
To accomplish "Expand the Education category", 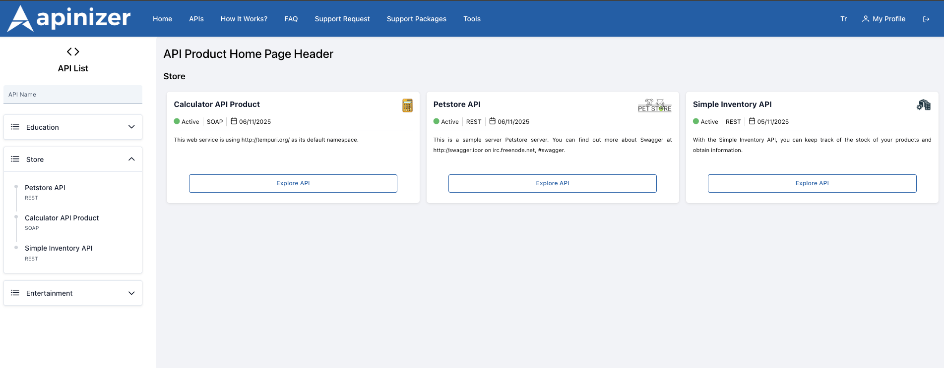I will (131, 127).
